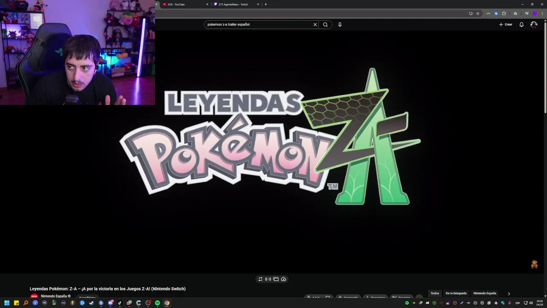Show more filter chips with right chevron
Viewport: 547px width, 308px height.
[509, 293]
